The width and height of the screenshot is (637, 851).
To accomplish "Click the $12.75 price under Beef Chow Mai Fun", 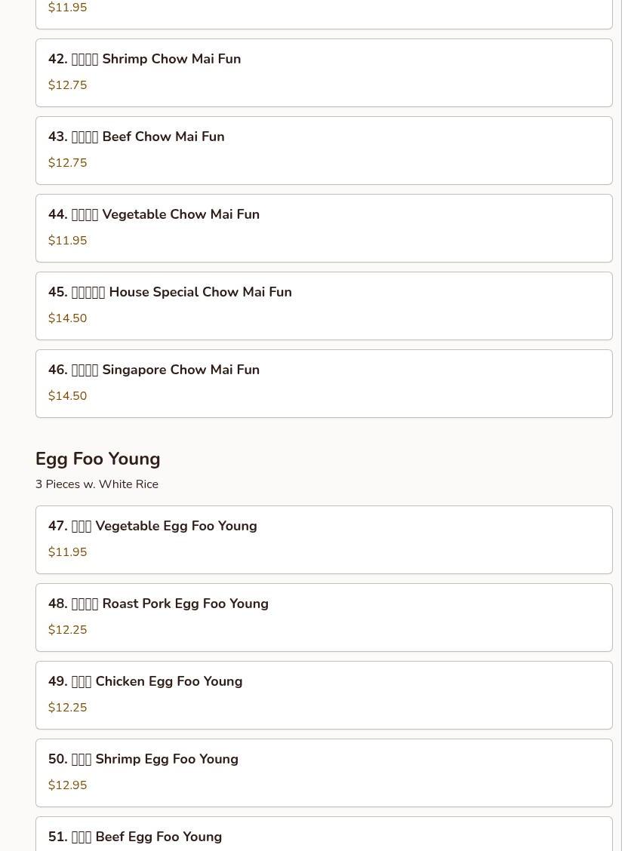I will [x=68, y=163].
